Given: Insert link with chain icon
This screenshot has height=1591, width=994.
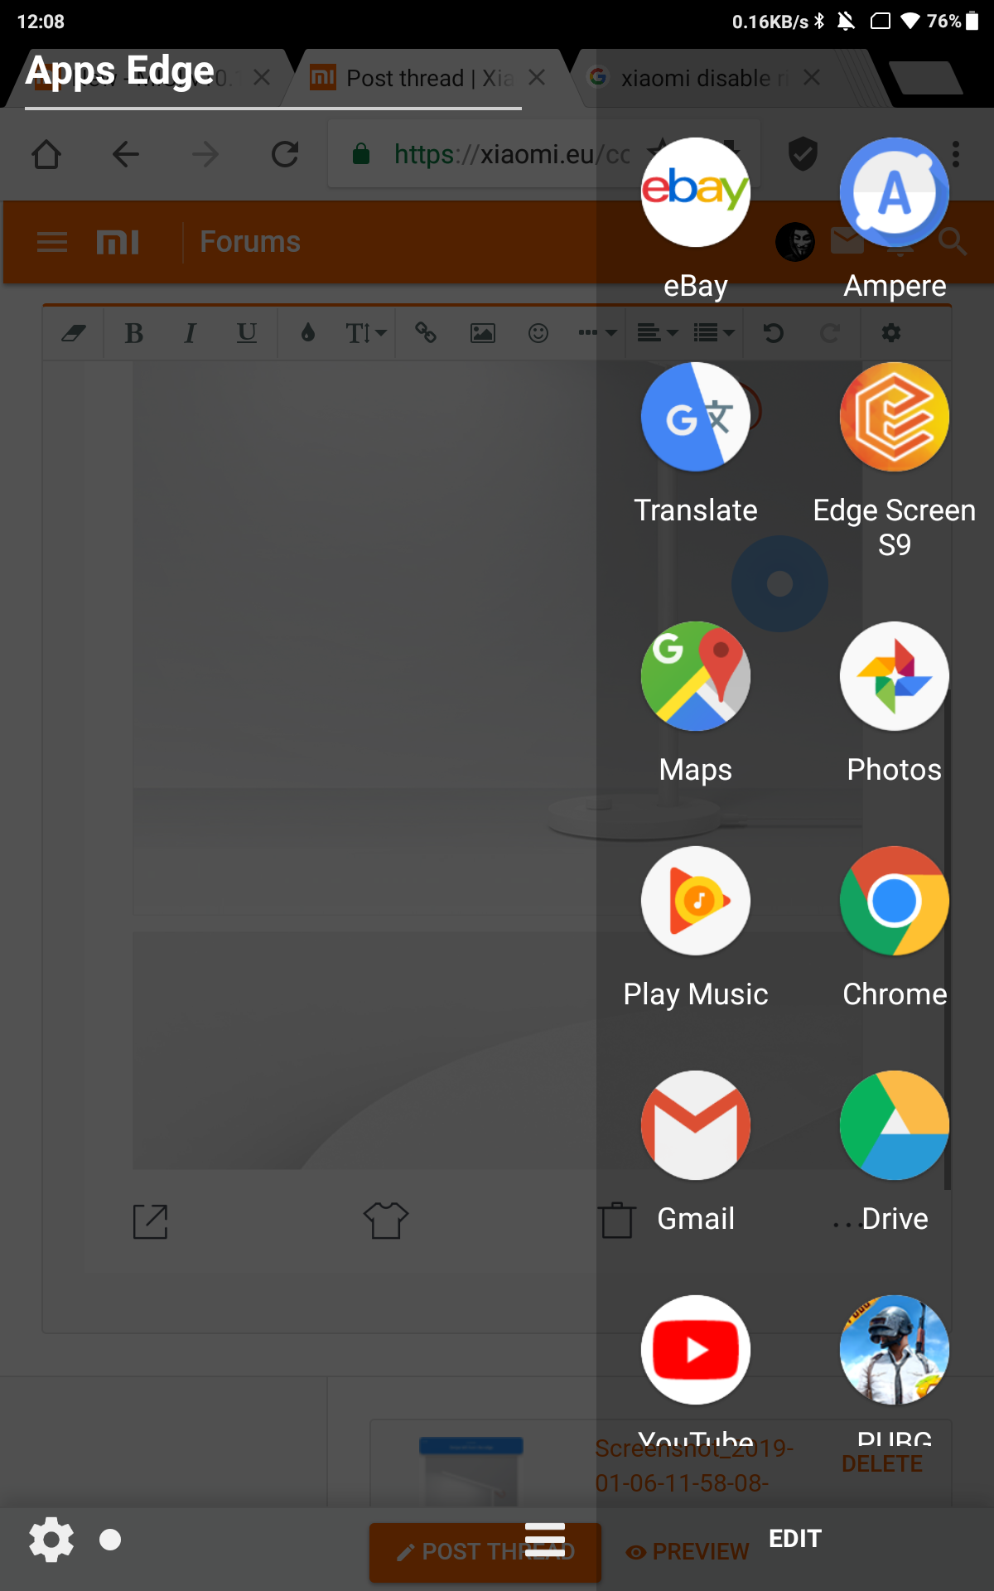Looking at the screenshot, I should (426, 333).
